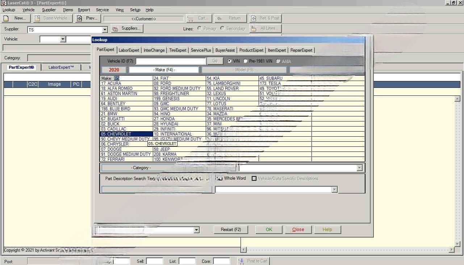Select 173. TESLA in make list
Screen dimensions: 464x265
click(285, 84)
